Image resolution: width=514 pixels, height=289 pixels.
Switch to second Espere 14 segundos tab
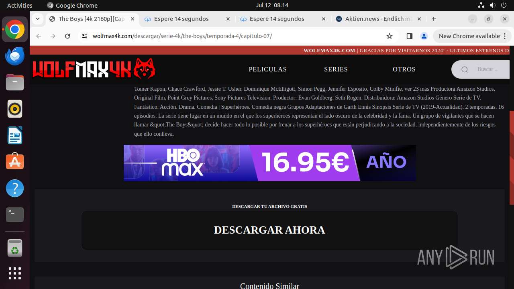click(283, 19)
